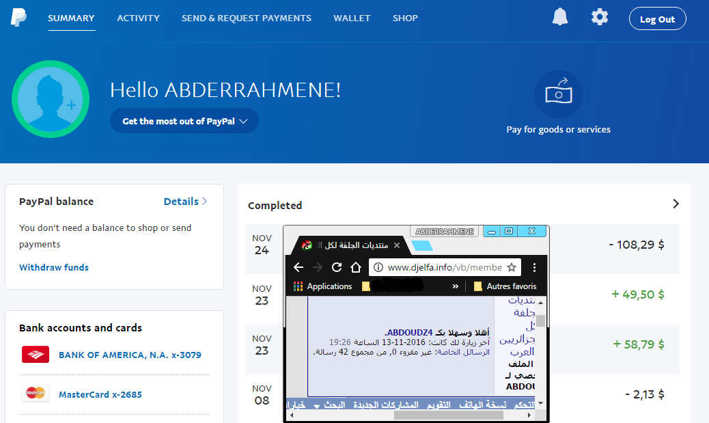Image resolution: width=709 pixels, height=423 pixels.
Task: Reload the page in overlay browser
Action: 337,267
